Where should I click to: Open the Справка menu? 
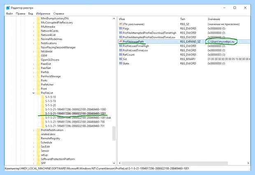pyautogui.click(x=59, y=14)
